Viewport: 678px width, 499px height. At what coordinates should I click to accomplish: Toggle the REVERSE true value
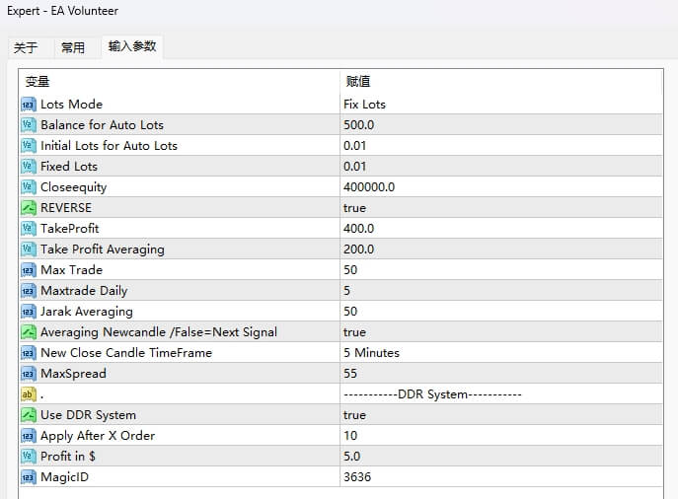coord(354,208)
